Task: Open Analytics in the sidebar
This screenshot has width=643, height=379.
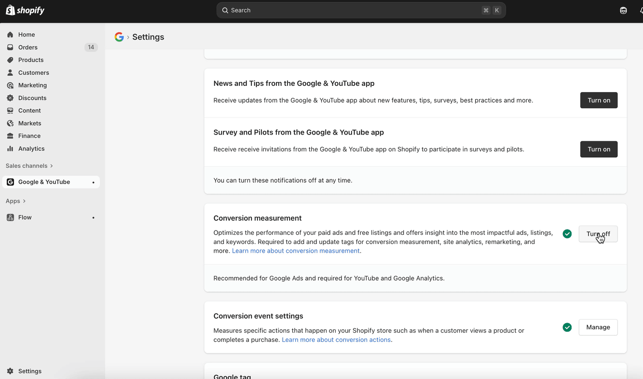Action: click(30, 149)
